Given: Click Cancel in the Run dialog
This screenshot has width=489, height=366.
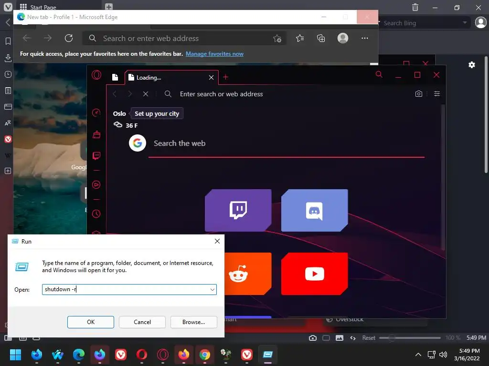Looking at the screenshot, I should pos(142,322).
